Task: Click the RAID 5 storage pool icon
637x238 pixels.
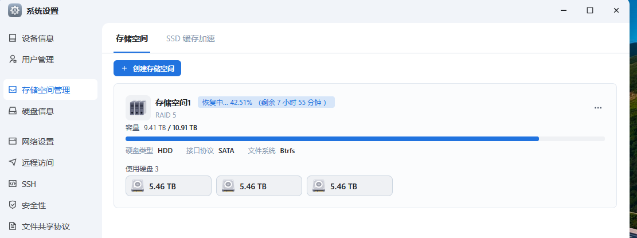Action: point(138,107)
